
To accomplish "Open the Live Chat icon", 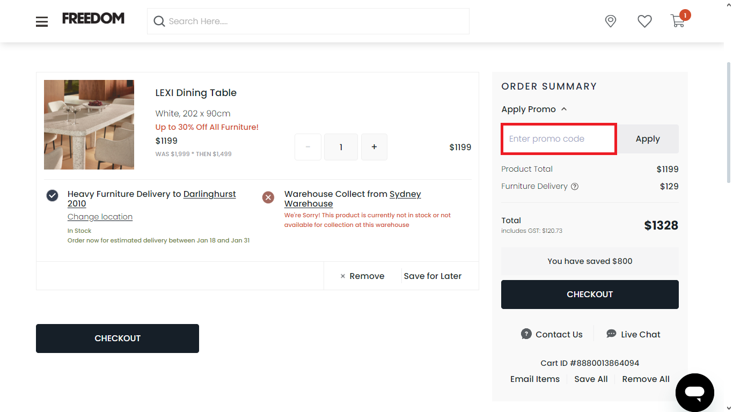I will point(611,333).
